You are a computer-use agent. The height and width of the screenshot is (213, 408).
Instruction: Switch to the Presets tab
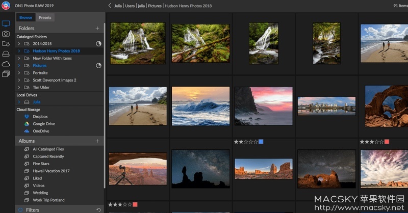point(45,17)
